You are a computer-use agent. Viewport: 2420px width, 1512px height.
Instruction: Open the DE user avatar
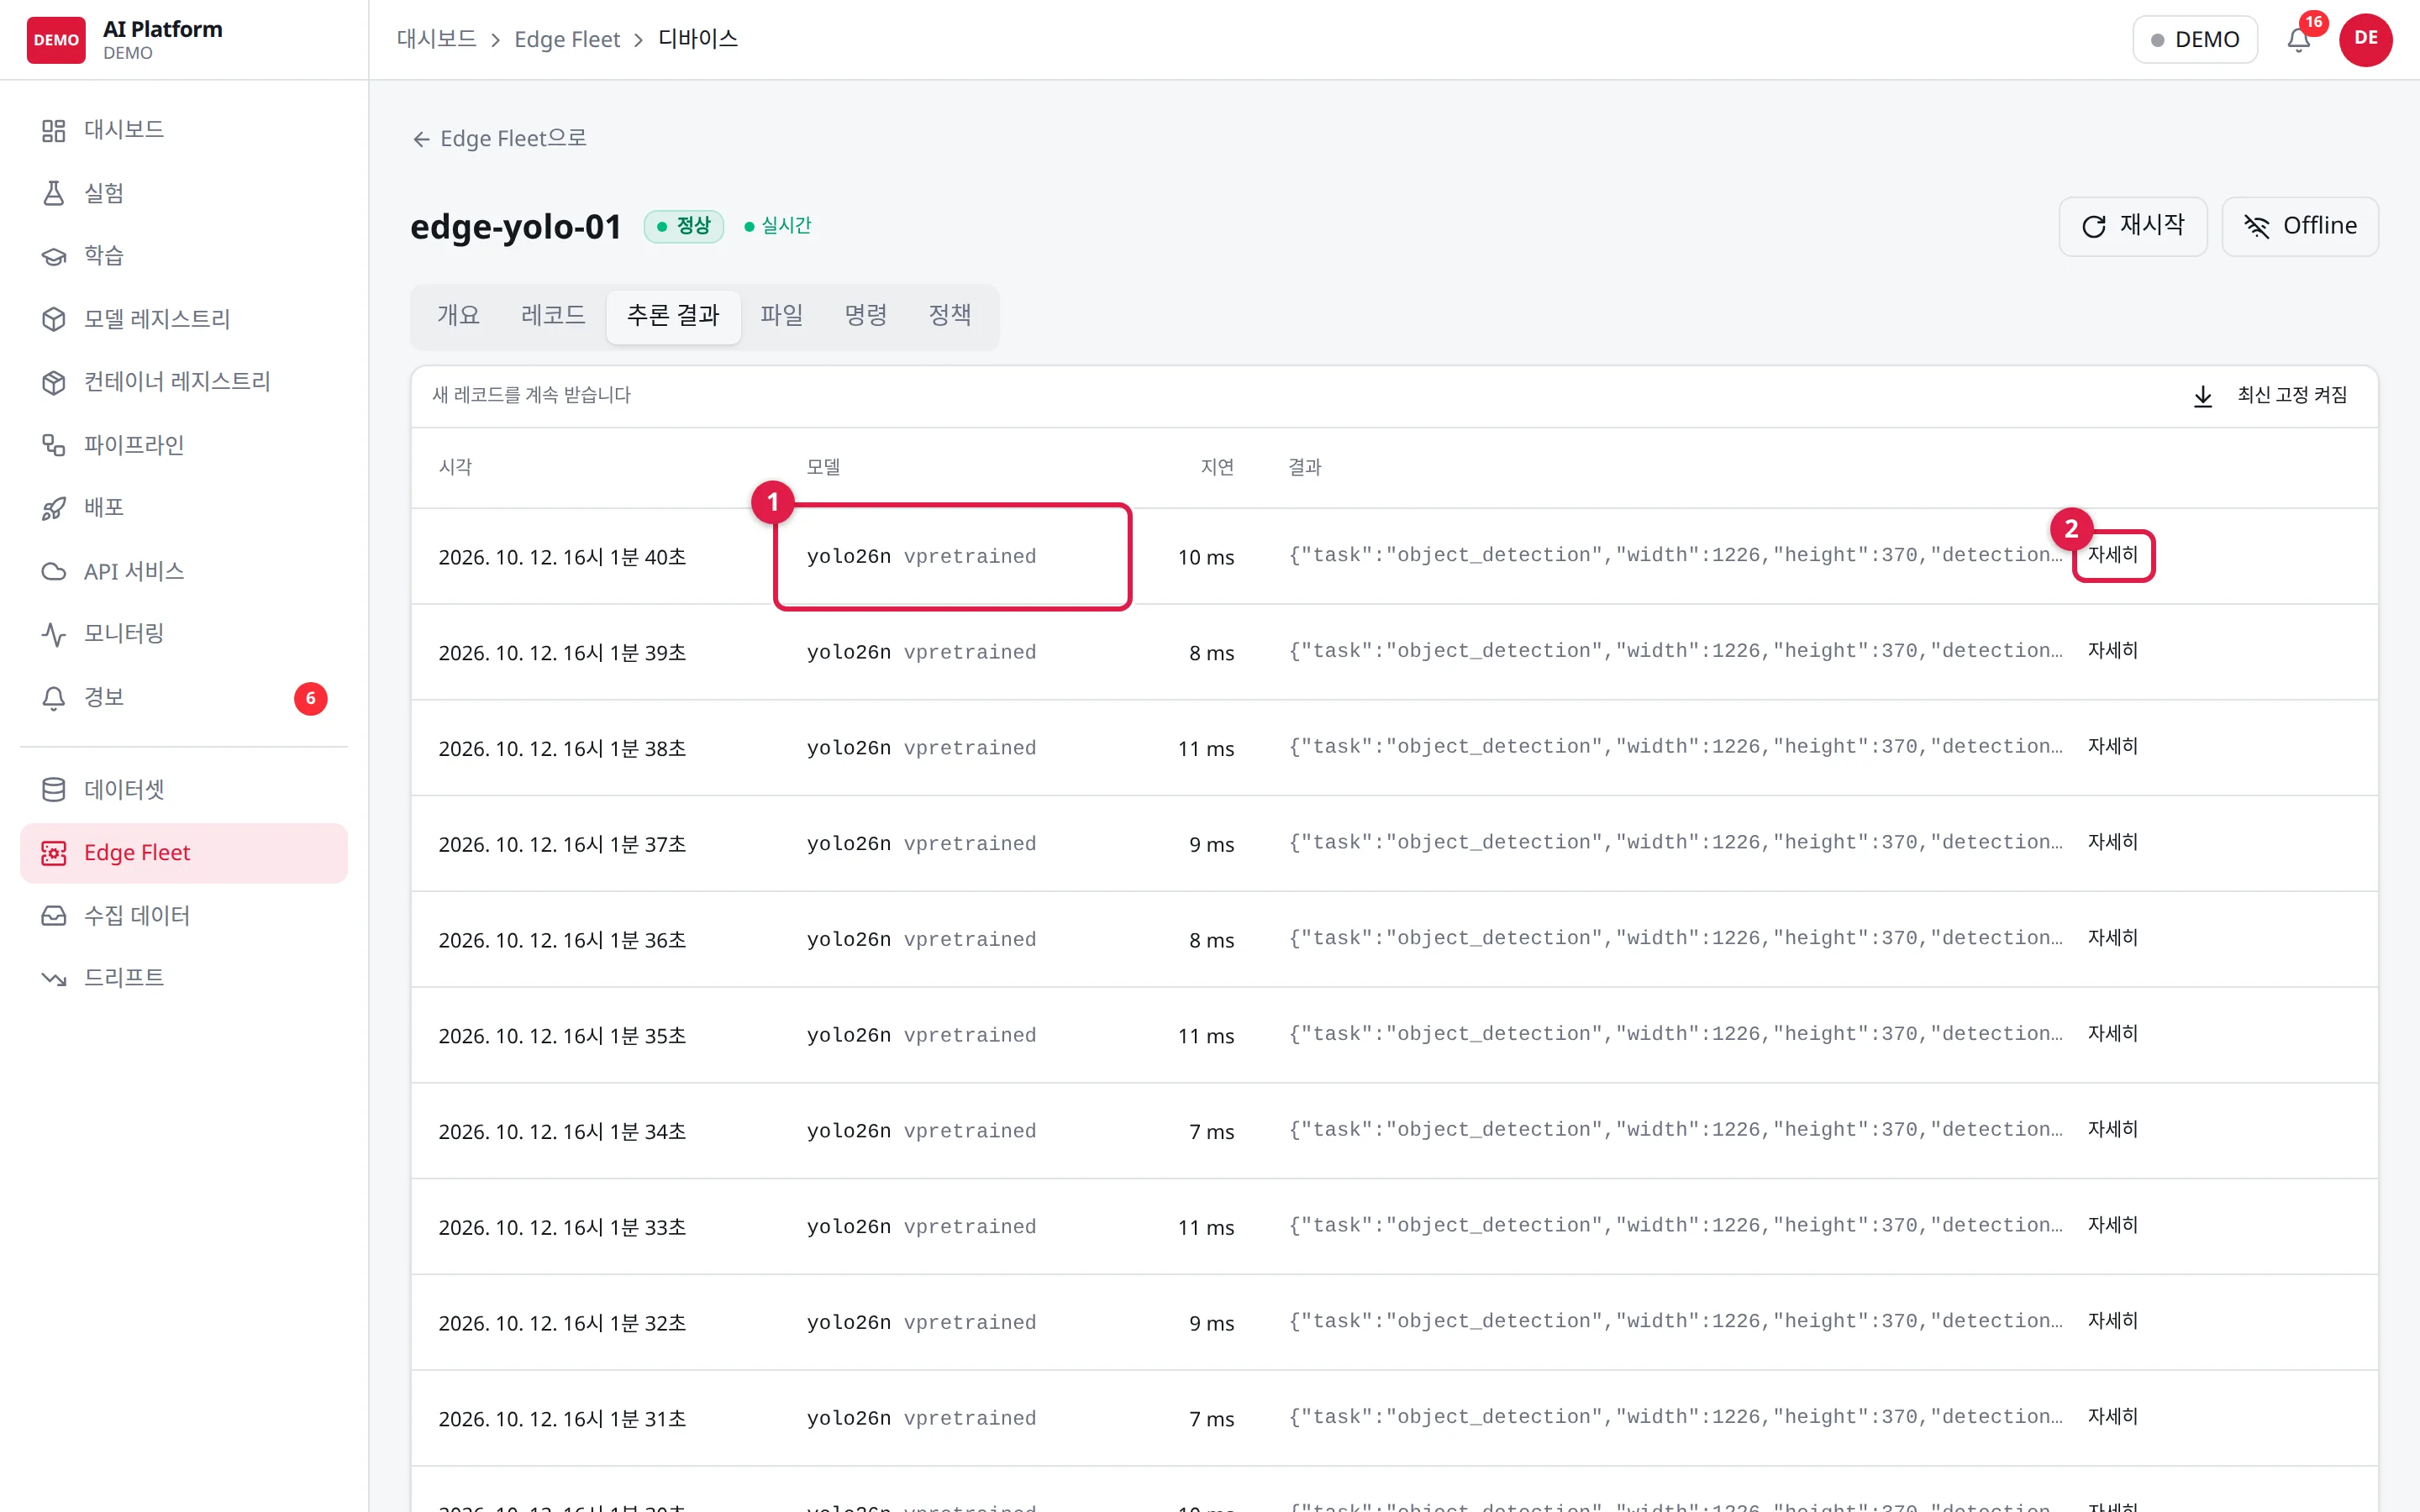click(x=2365, y=40)
